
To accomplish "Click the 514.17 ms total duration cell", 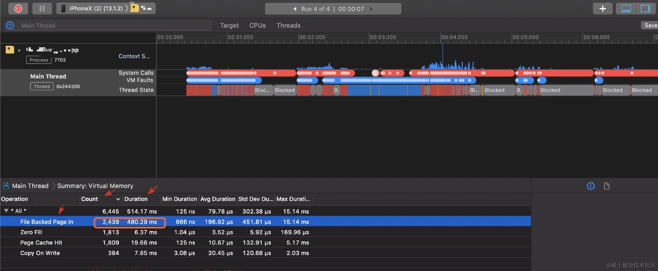I will pos(142,211).
